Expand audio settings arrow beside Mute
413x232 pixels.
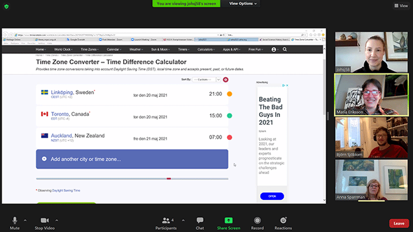[x=25, y=220]
